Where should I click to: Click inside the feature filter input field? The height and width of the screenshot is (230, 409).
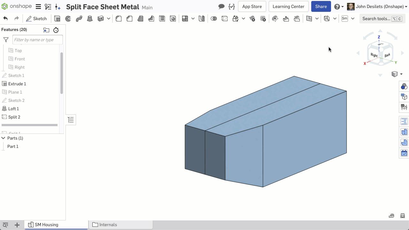[x=37, y=40]
